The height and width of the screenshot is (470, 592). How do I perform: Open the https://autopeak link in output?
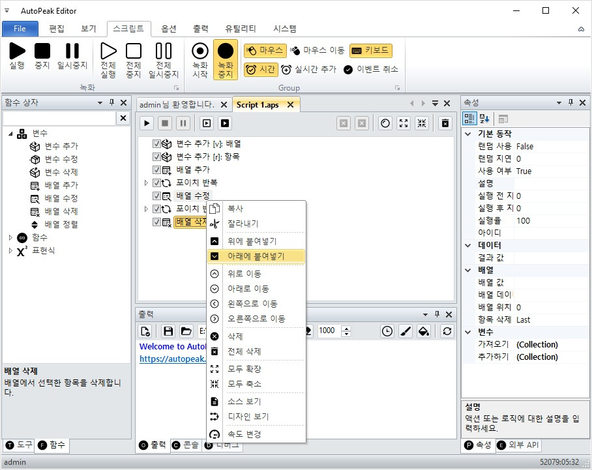click(x=173, y=359)
